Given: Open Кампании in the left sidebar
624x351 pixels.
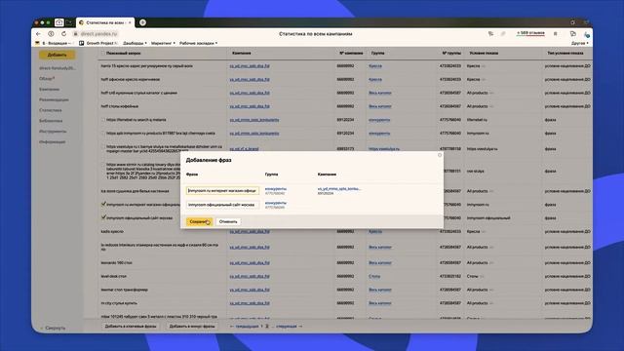Looking at the screenshot, I should pos(50,89).
